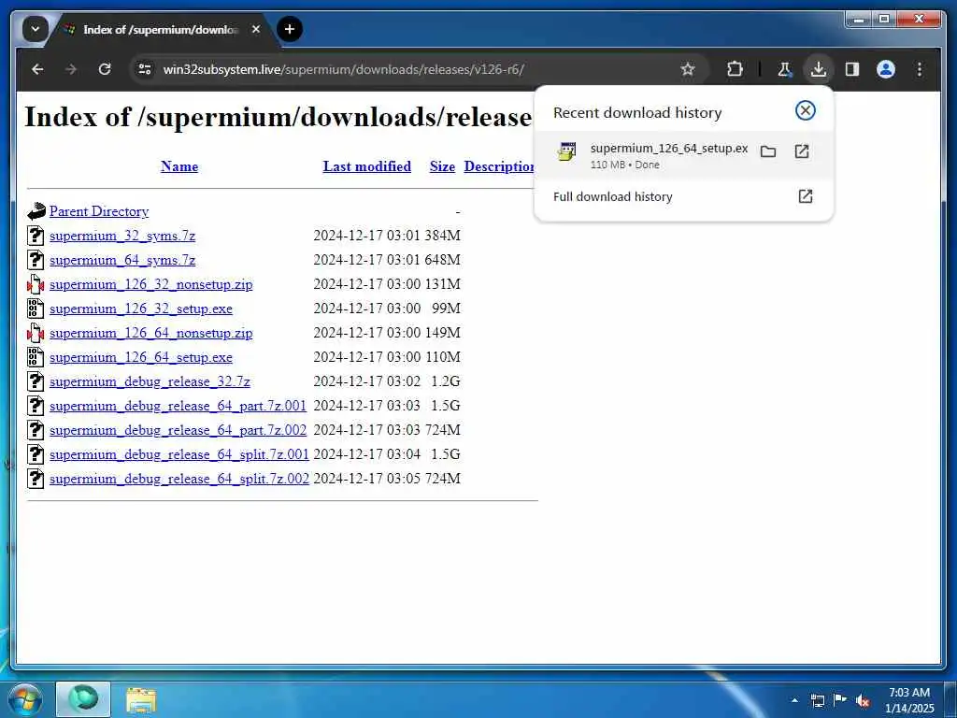Download supermium_64_syms.7z
Screen dimensions: 957x718
pyautogui.click(x=122, y=260)
